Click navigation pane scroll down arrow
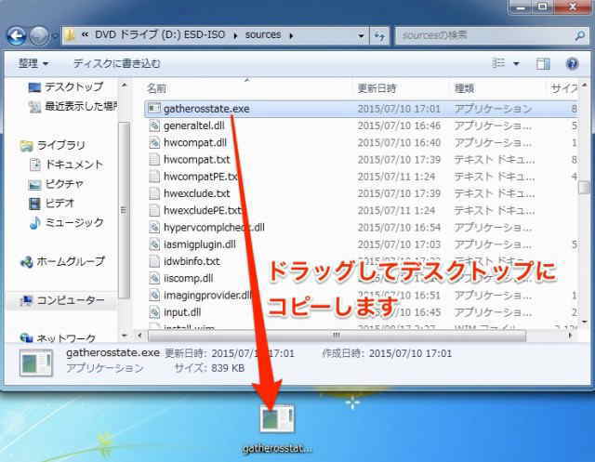The height and width of the screenshot is (462, 595). [x=124, y=336]
